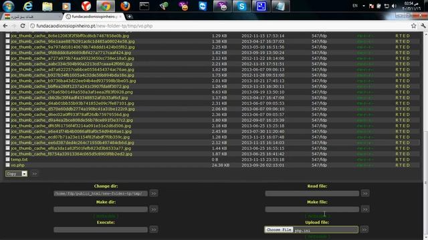Check the jce_thumb_cache_c76a65b0149a .png row checkbox

click(x=7, y=92)
